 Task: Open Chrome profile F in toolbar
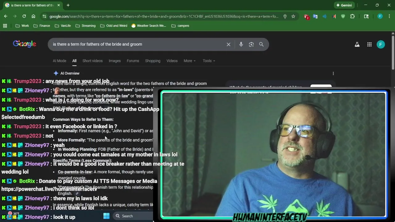pyautogui.click(x=380, y=16)
